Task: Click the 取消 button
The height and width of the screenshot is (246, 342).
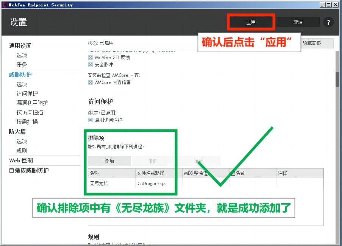Action: [x=298, y=22]
